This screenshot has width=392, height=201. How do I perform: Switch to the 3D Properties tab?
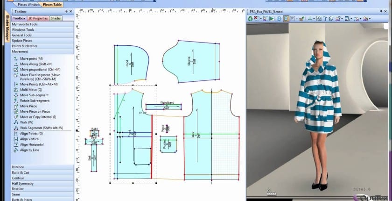(38, 18)
